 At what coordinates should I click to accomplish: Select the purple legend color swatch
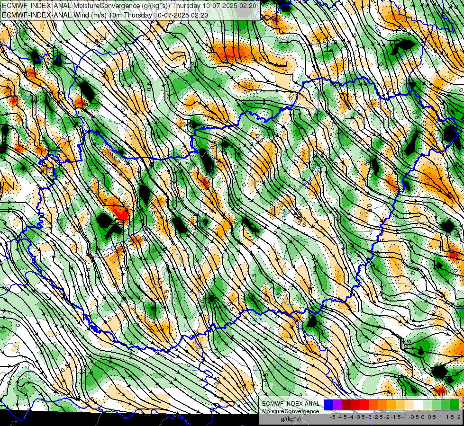[337, 405]
